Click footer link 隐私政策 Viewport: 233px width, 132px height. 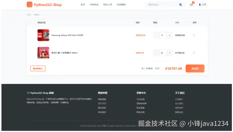[140, 112]
